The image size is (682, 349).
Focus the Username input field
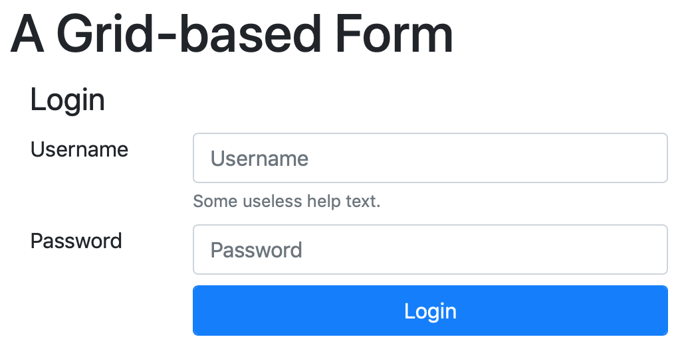(x=430, y=158)
